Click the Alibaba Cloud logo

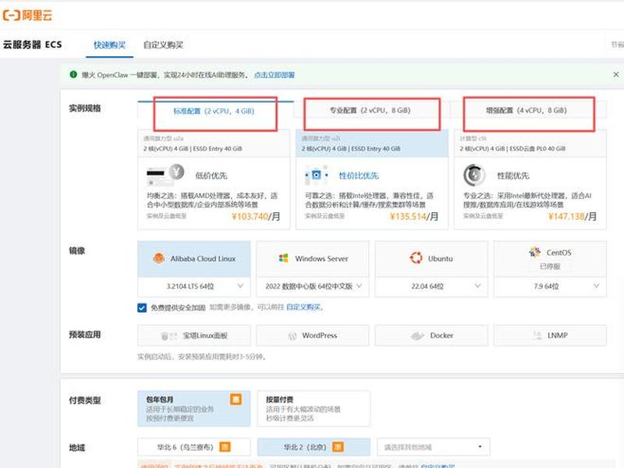(x=27, y=16)
